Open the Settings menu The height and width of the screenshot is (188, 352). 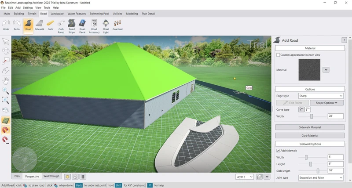coord(28,7)
